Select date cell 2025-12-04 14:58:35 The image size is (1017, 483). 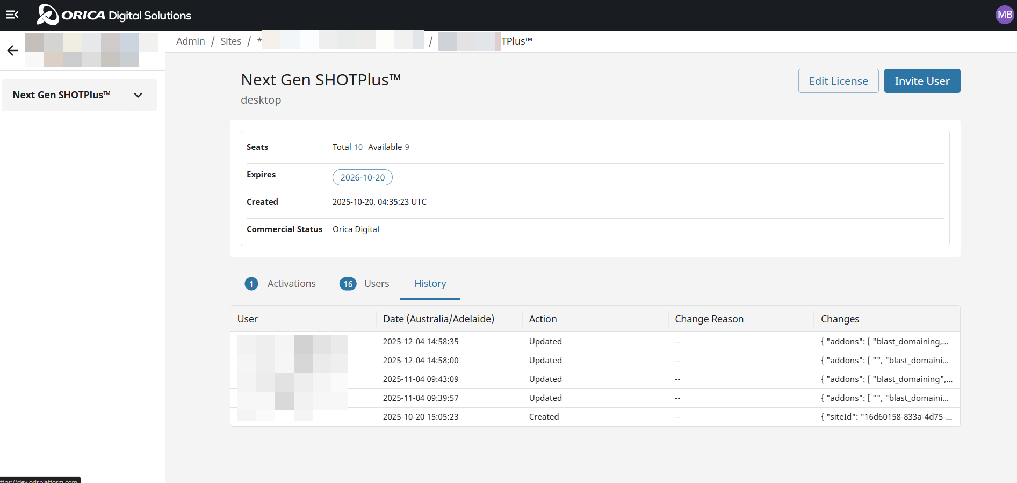[x=421, y=342]
